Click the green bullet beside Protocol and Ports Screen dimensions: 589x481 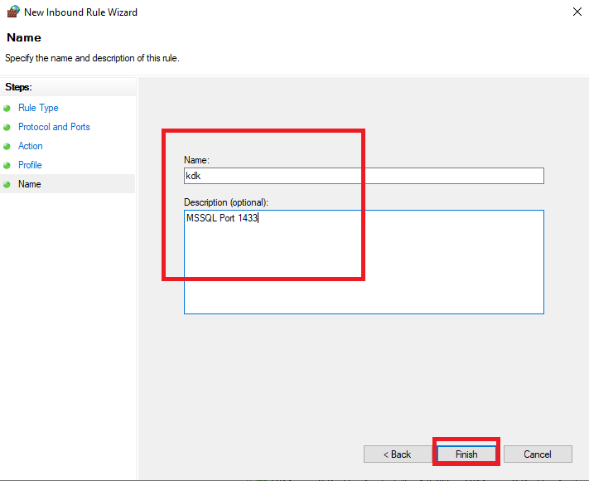[x=7, y=128]
